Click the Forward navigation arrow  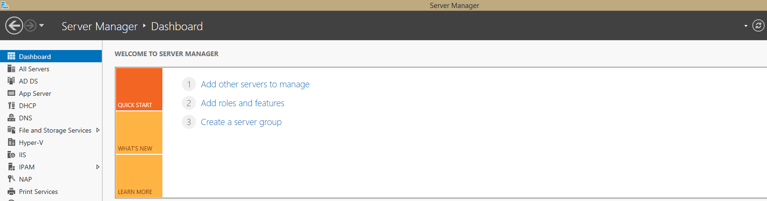click(x=30, y=25)
